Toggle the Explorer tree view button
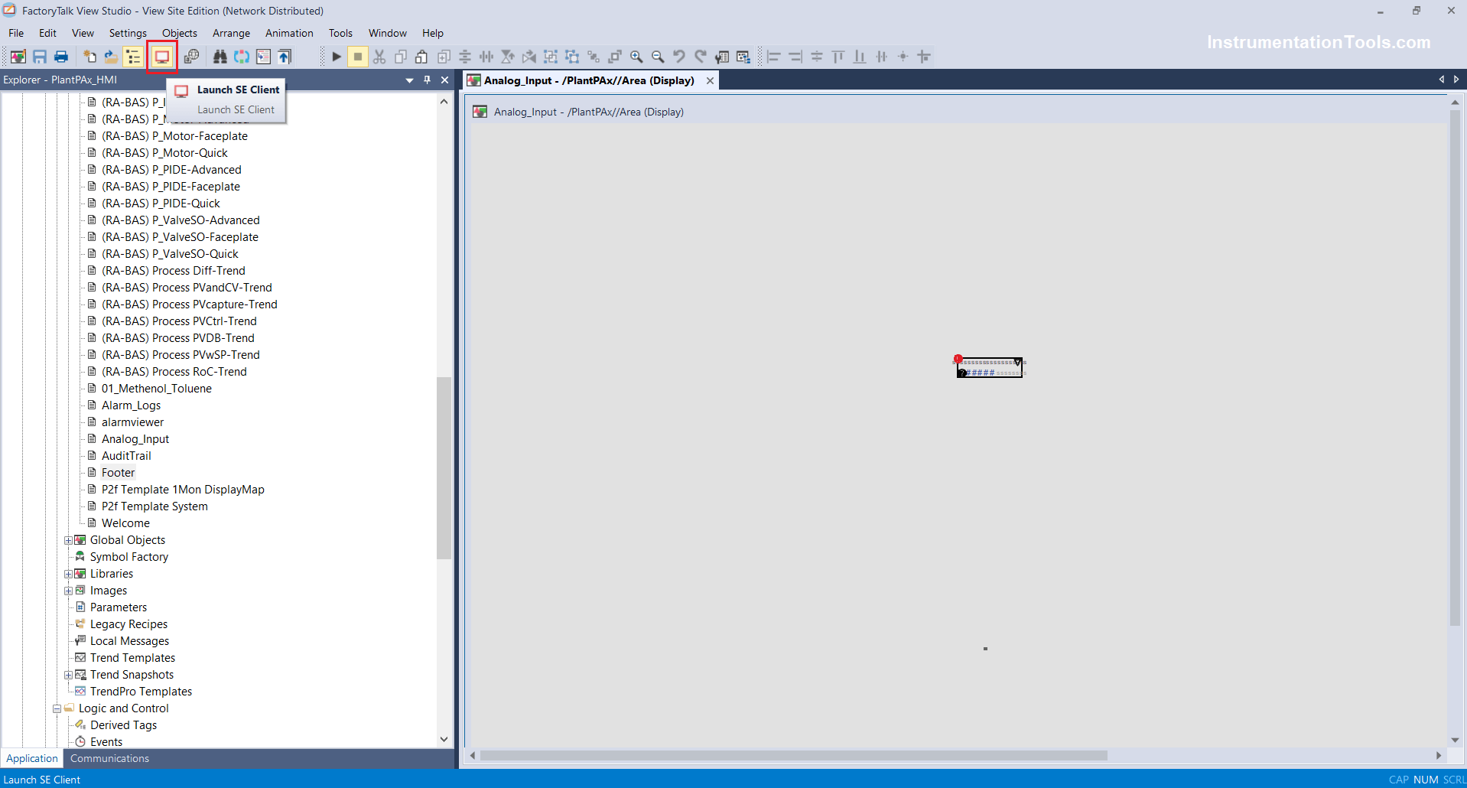Viewport: 1467px width, 788px height. coord(133,57)
